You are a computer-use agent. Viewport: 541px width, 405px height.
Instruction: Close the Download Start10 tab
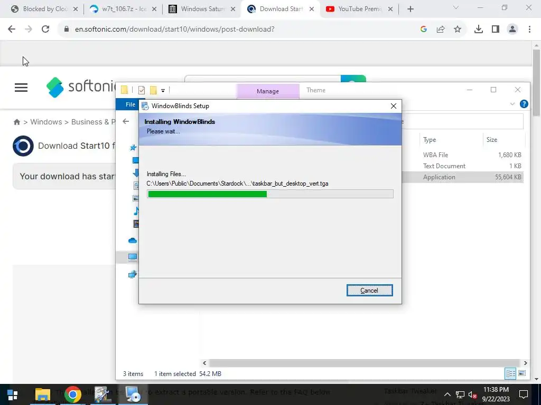tap(312, 9)
